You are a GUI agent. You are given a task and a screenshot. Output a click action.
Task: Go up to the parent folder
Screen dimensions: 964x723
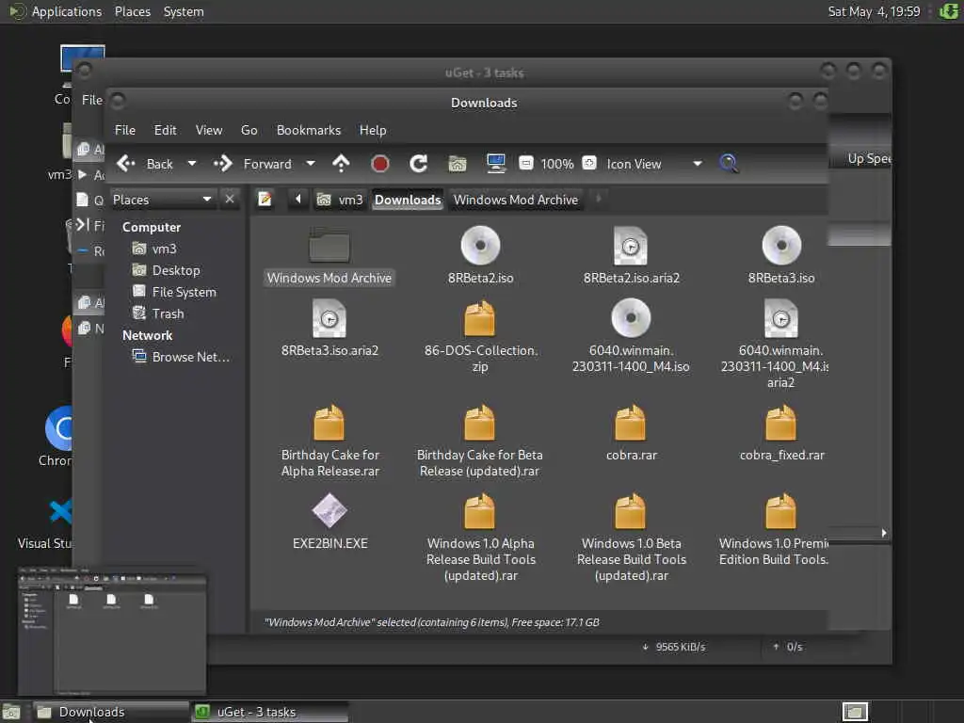341,164
